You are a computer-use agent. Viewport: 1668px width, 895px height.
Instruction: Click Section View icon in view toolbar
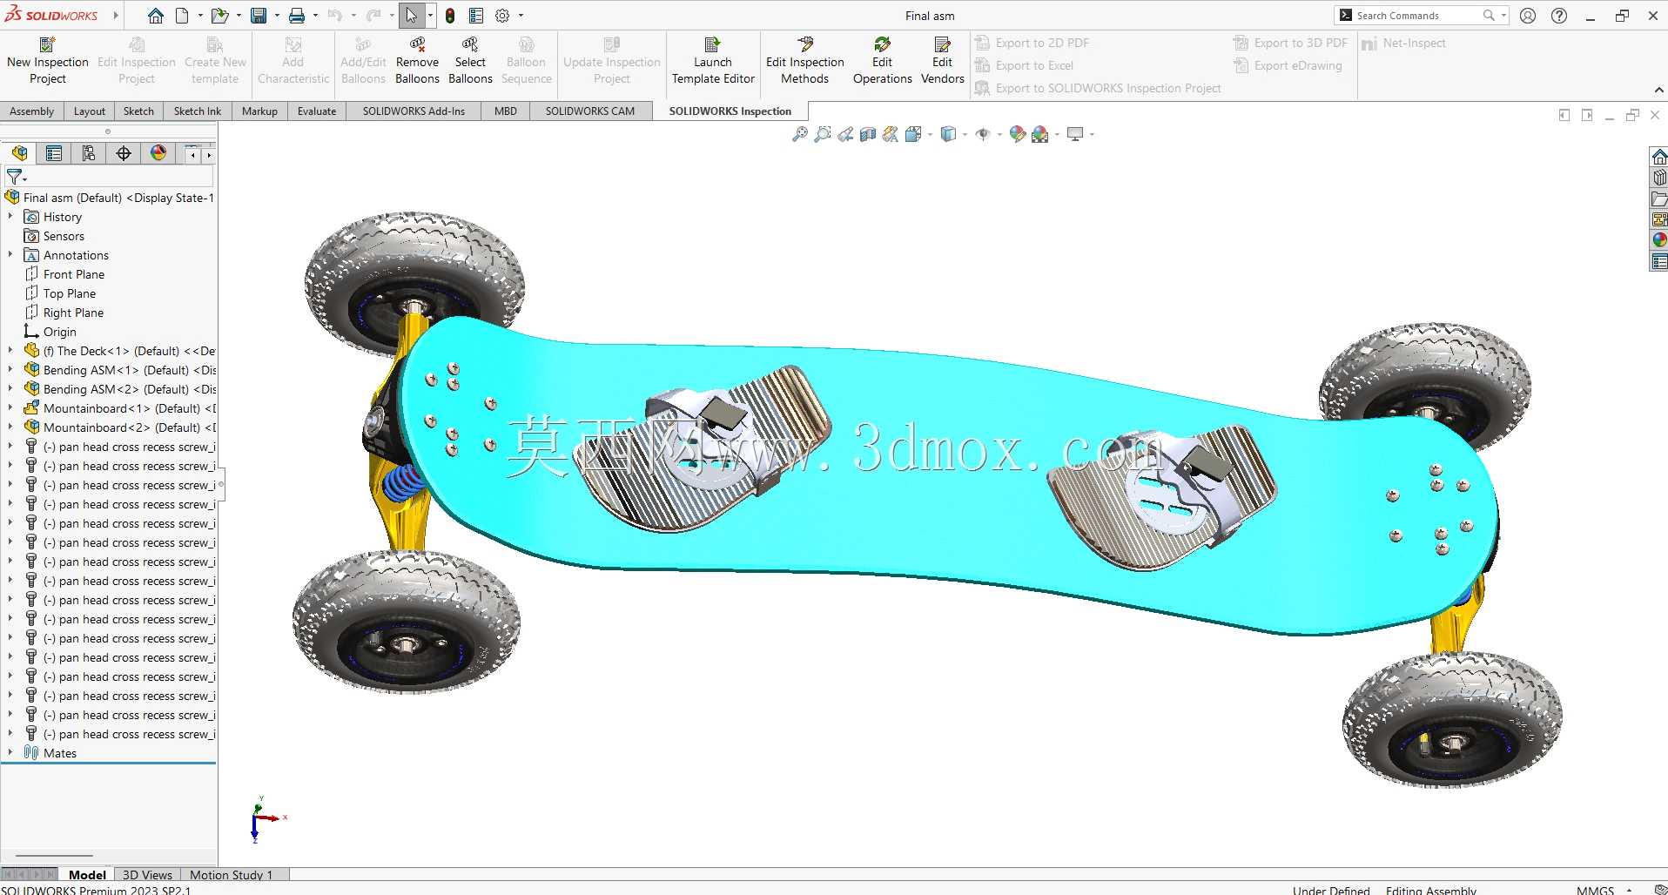tap(867, 134)
